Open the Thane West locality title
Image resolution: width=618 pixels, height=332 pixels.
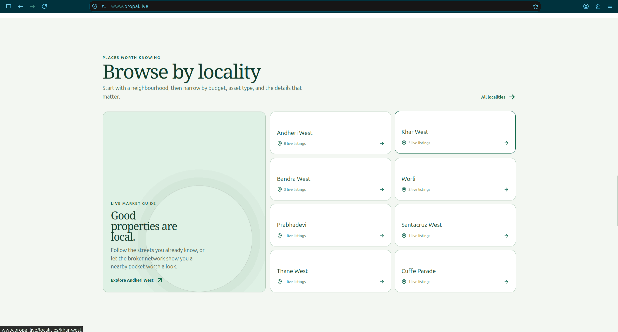coord(292,271)
